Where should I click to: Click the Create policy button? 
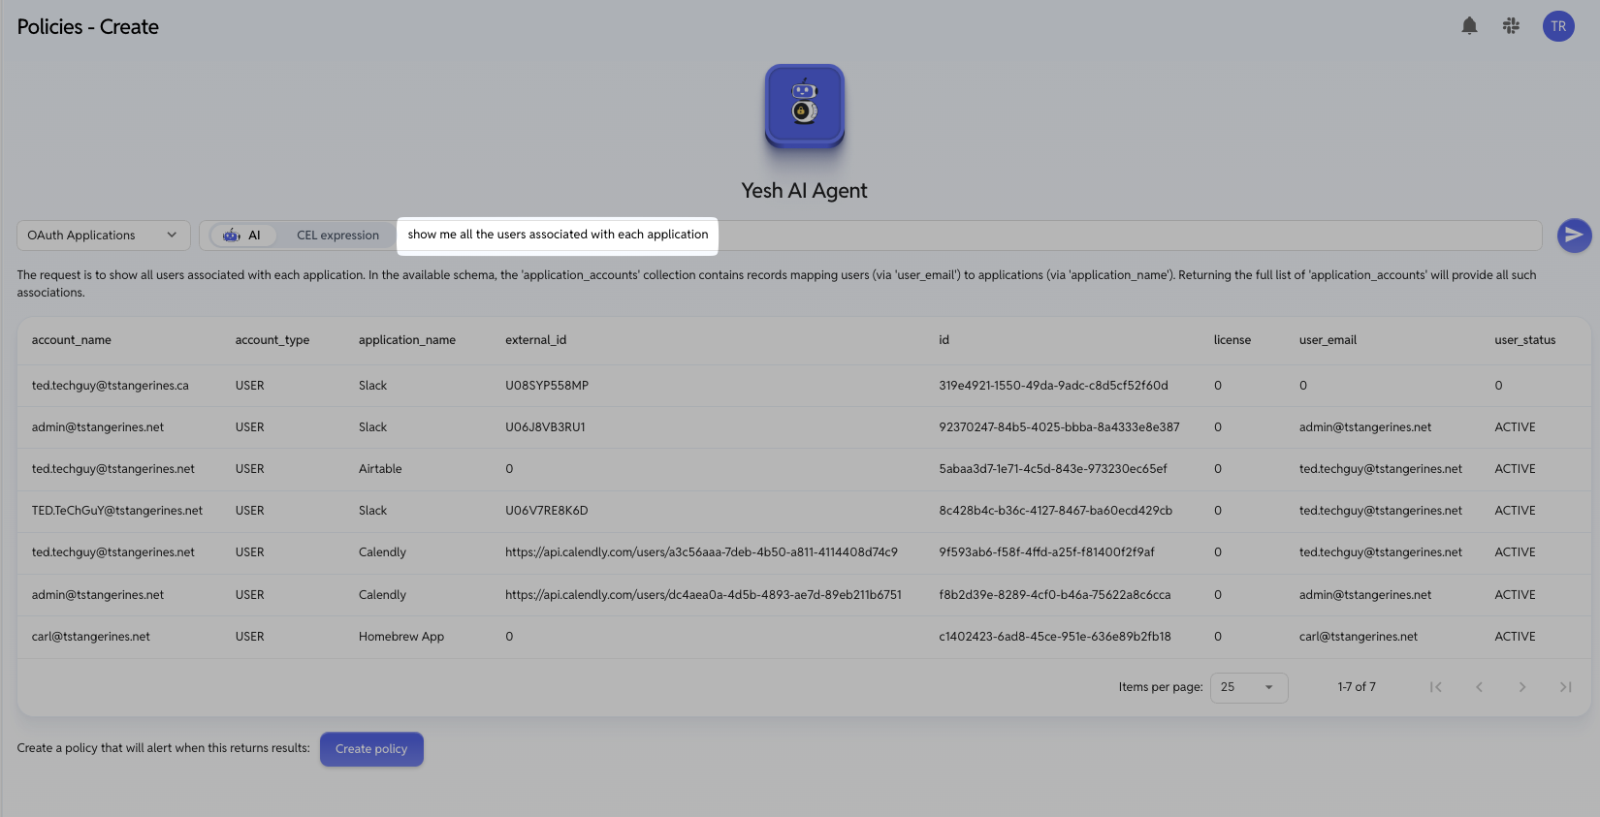point(371,749)
